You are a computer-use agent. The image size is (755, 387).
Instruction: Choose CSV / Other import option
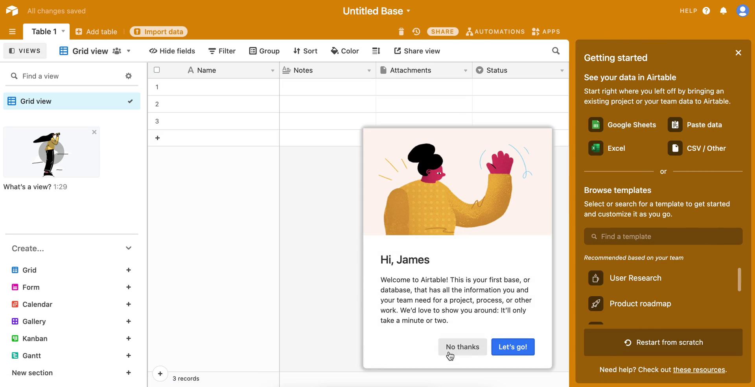[697, 148]
